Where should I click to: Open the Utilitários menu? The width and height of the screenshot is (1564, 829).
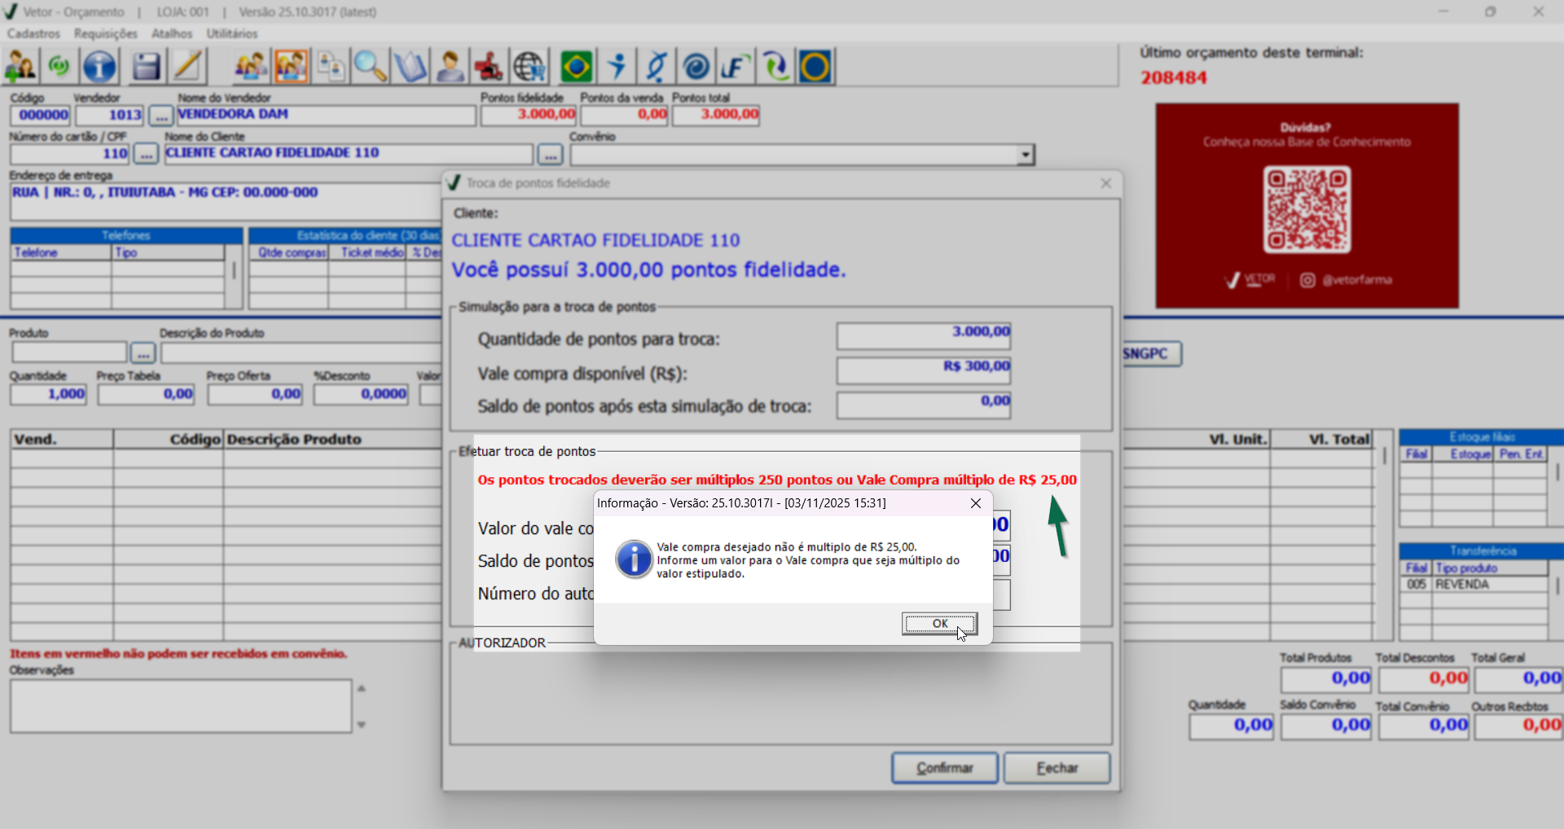click(x=231, y=33)
